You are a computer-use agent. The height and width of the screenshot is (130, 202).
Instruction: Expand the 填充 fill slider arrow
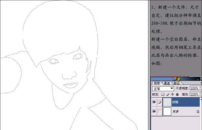(x=200, y=94)
